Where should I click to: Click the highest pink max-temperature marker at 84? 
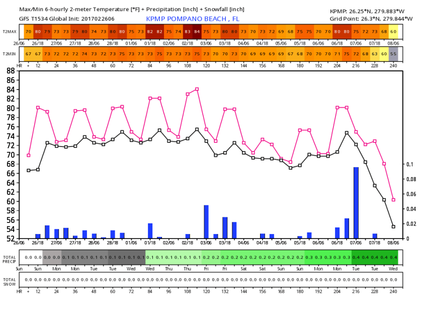click(x=197, y=89)
